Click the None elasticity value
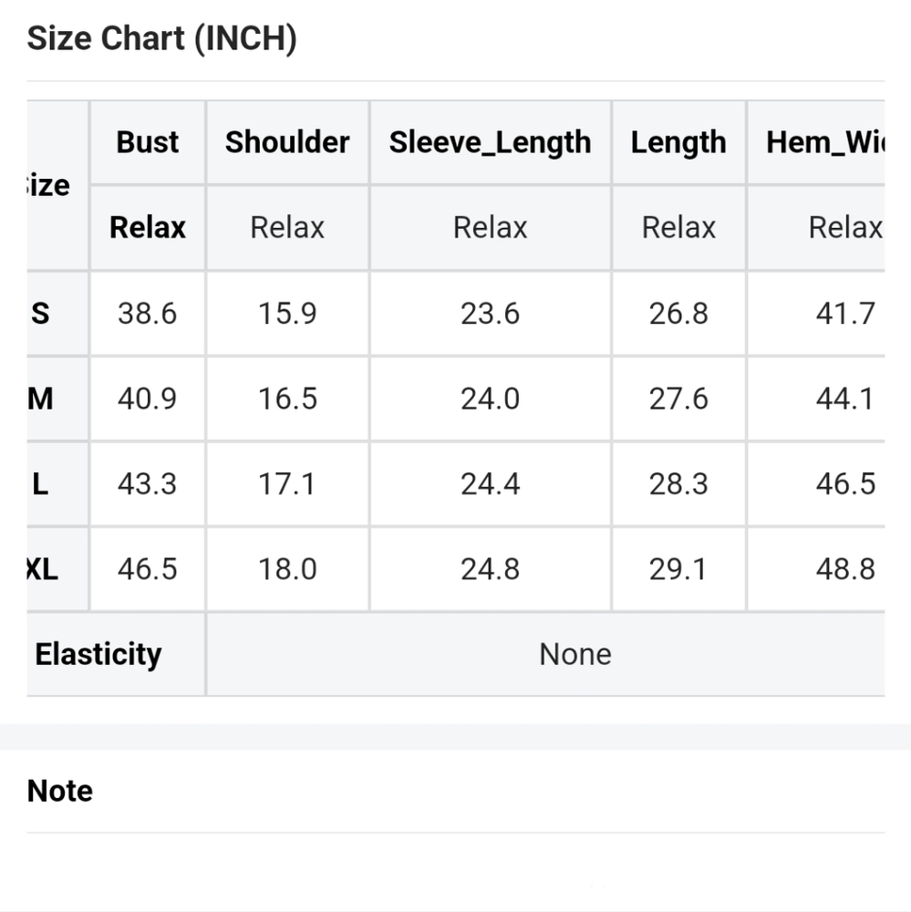Image resolution: width=911 pixels, height=912 pixels. 575,654
